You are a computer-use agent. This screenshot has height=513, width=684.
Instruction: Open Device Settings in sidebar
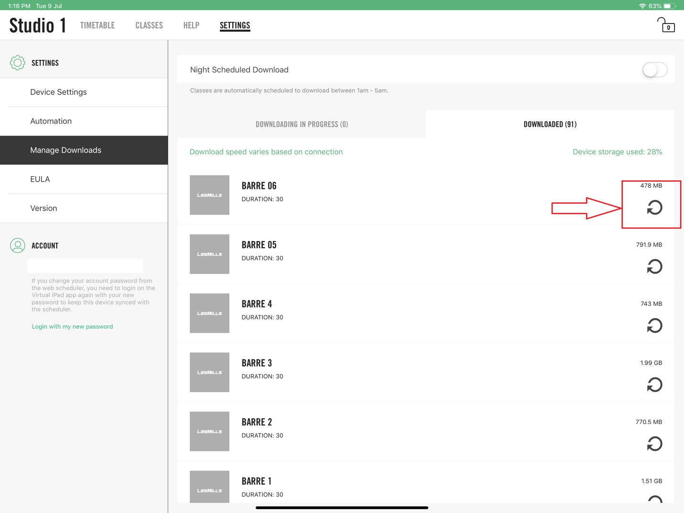pos(84,92)
